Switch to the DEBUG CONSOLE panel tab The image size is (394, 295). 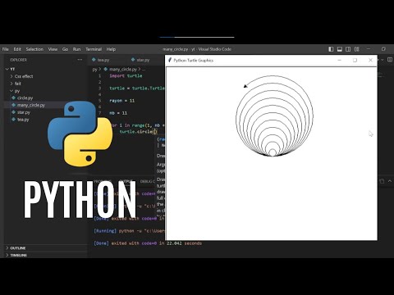[x=148, y=181]
